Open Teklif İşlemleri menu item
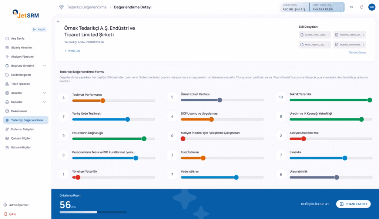Screen dimensions: 379x219 pos(20,84)
